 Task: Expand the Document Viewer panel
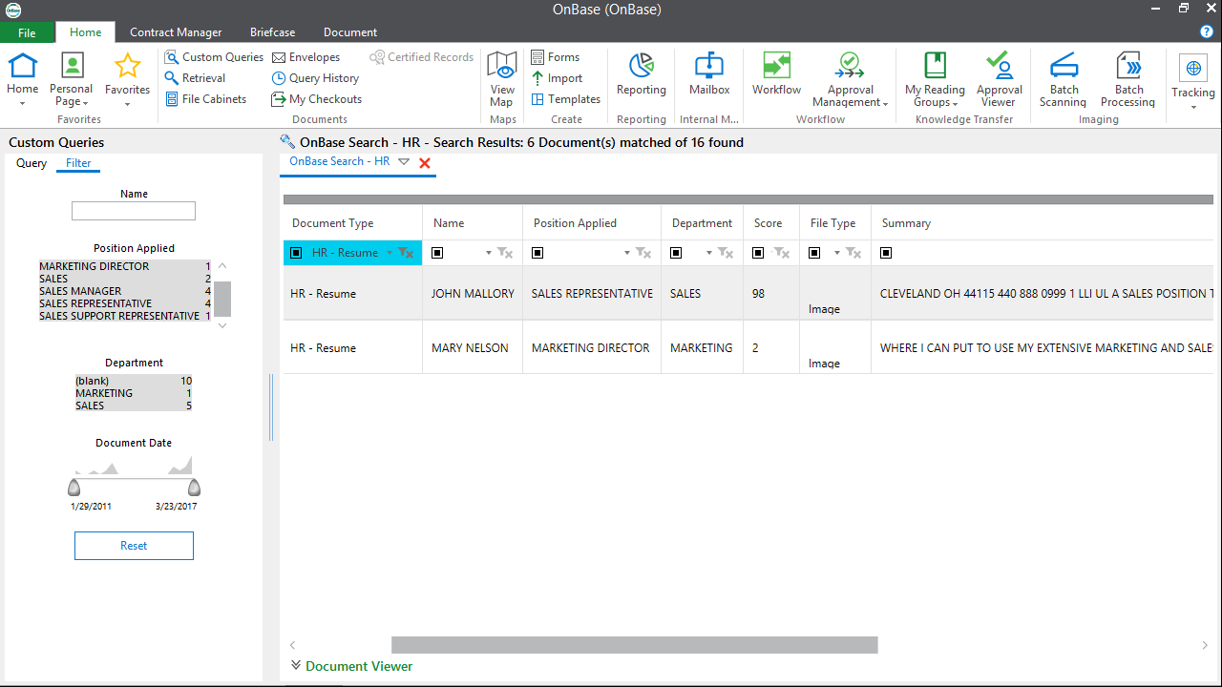coord(351,666)
